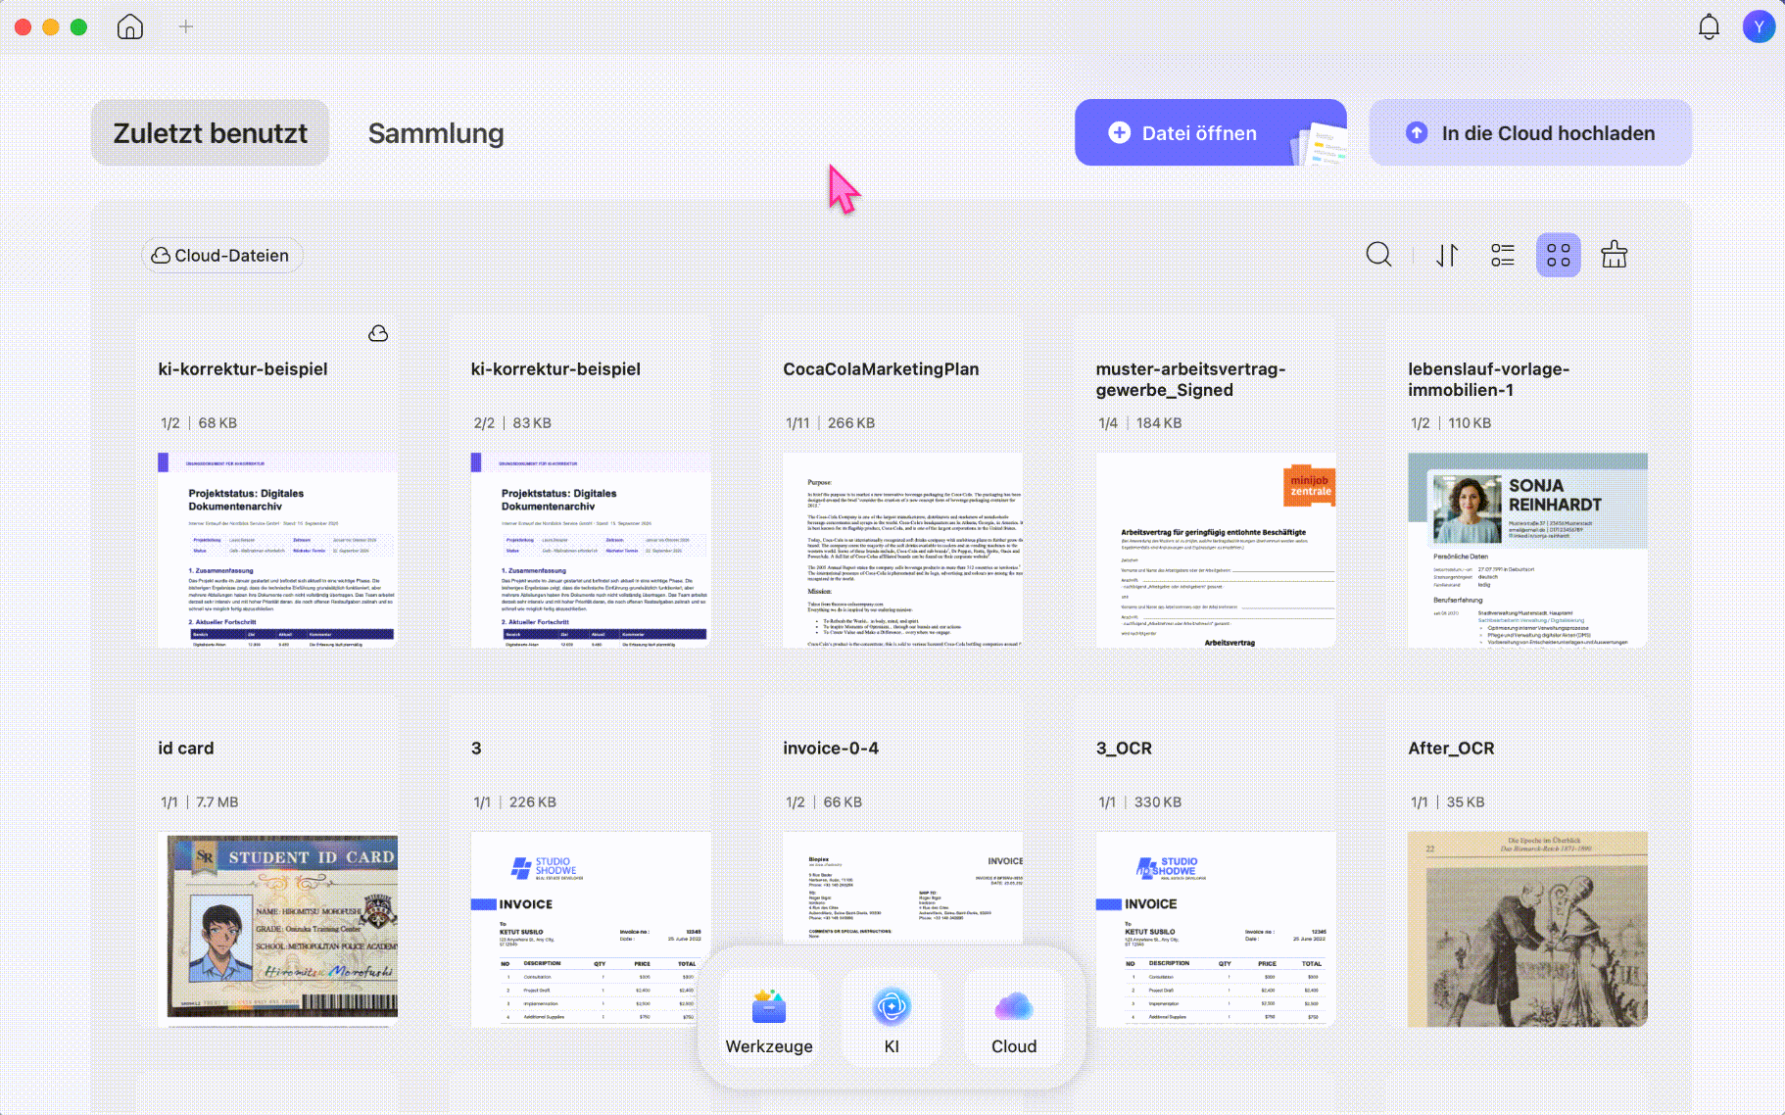Open the 3_OCR invoice thumbnail
Screen dimensions: 1785x1115
coord(1216,929)
